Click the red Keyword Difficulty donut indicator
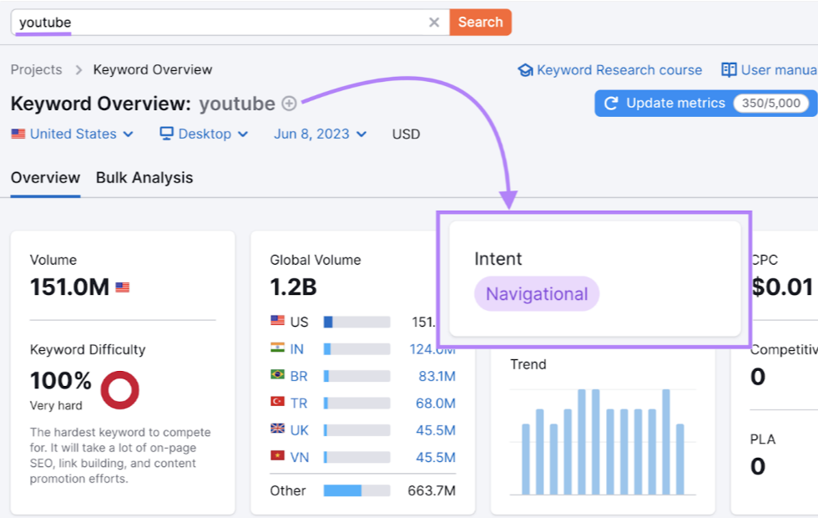This screenshot has width=818, height=518. 120,390
